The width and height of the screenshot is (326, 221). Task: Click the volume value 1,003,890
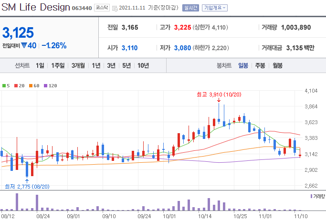tap(296, 27)
